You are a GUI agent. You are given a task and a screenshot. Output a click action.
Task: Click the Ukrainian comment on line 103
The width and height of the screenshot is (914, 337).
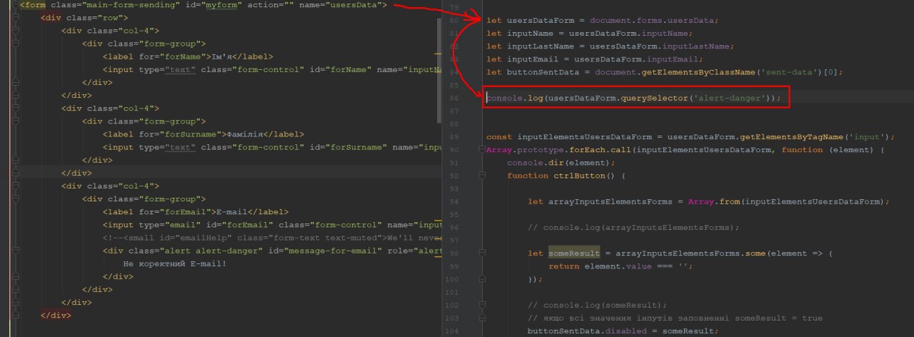coord(675,318)
